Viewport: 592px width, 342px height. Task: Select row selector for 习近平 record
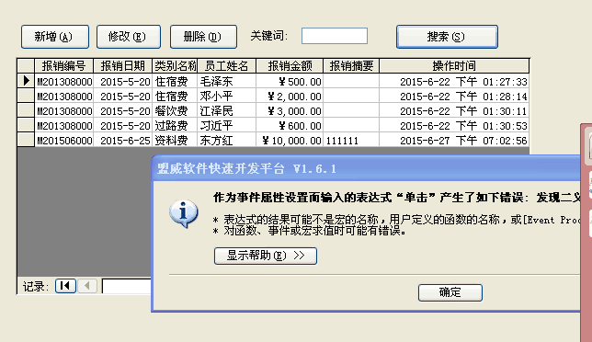tap(26, 125)
